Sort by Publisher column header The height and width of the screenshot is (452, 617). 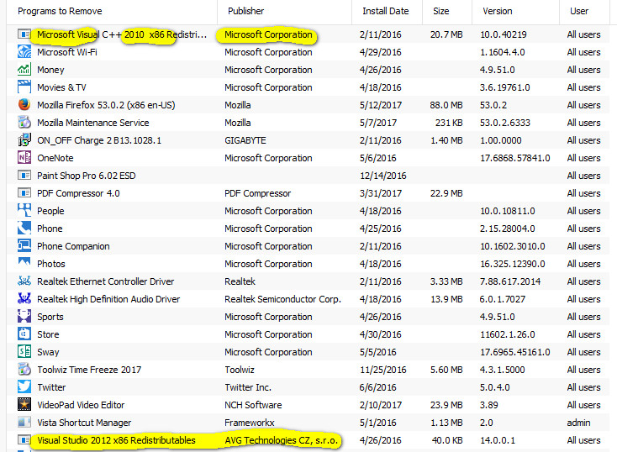(246, 11)
